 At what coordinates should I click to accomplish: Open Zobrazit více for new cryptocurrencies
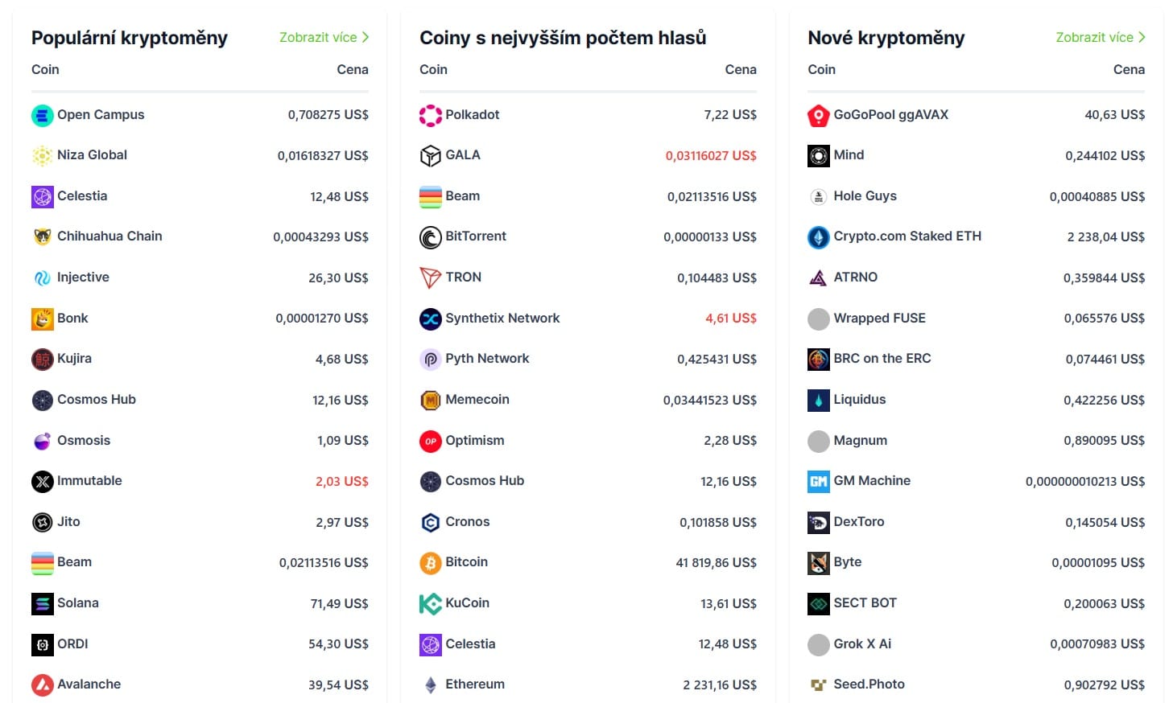(x=1095, y=37)
